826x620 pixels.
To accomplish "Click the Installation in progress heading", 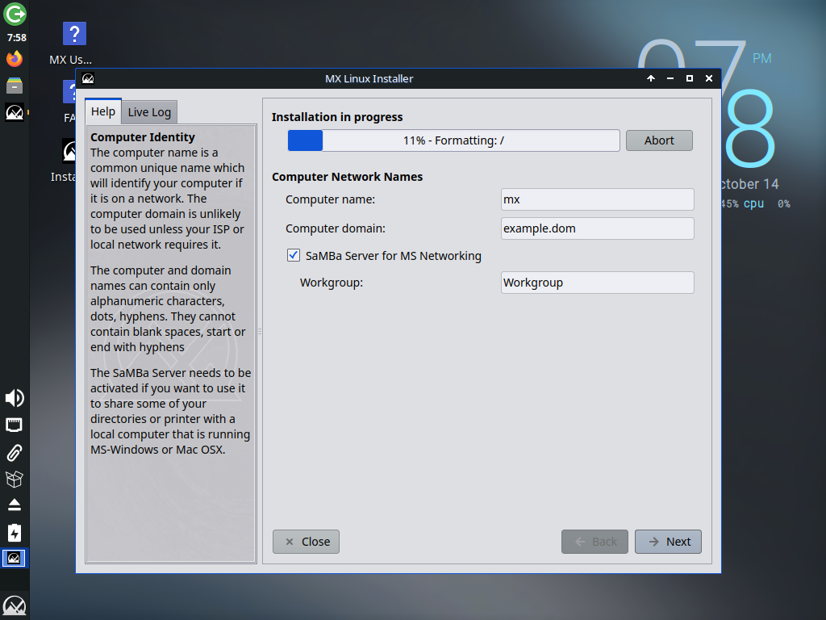I will [337, 117].
